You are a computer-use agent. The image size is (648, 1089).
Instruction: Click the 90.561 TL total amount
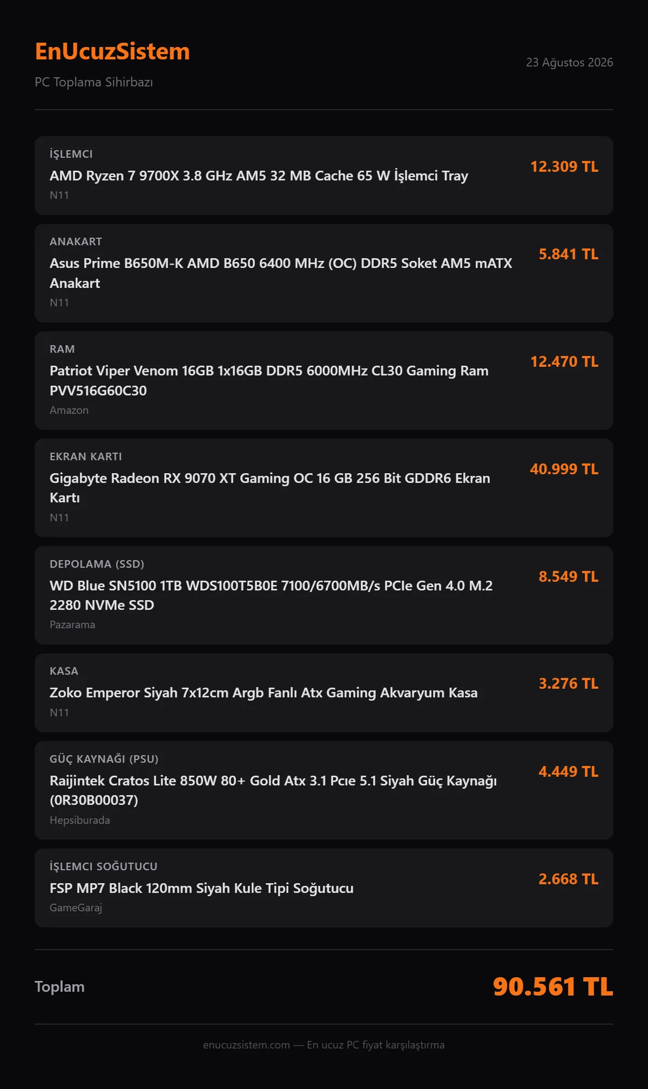click(x=553, y=987)
